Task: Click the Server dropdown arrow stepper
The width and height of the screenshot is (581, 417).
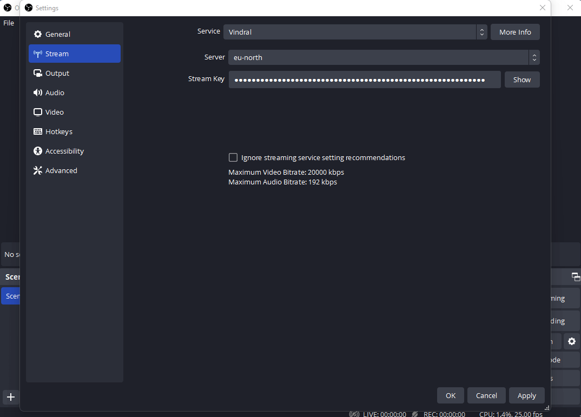Action: click(534, 57)
